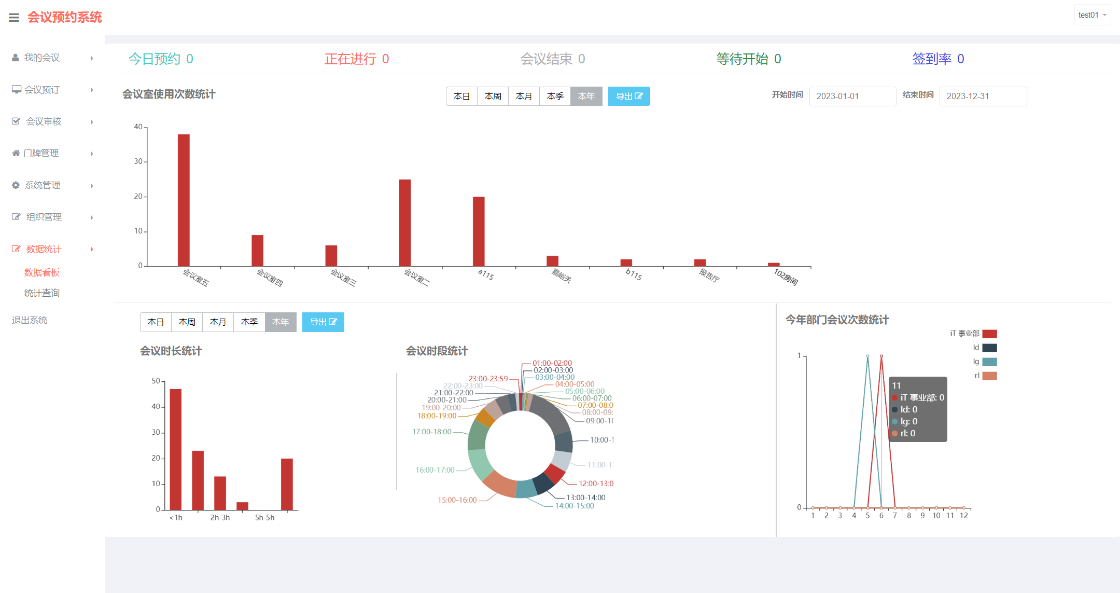
Task: Click the 今日预约 counter
Action: 161,59
